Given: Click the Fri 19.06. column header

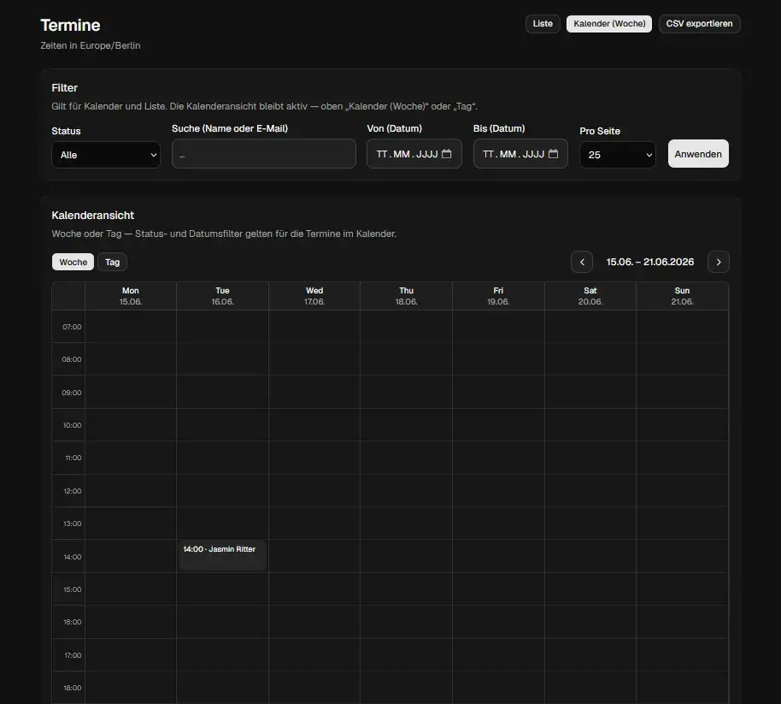Looking at the screenshot, I should [x=498, y=296].
